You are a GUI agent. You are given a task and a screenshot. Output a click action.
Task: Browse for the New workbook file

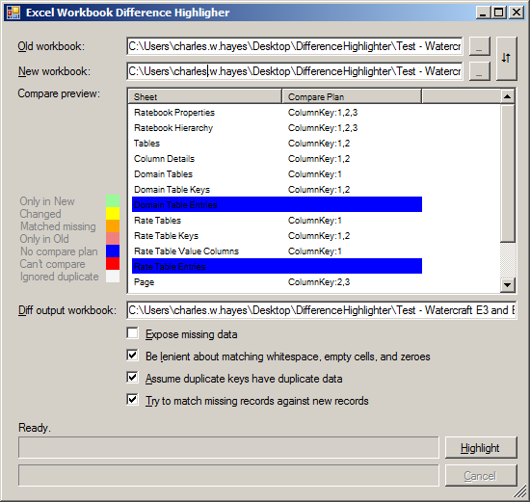pyautogui.click(x=479, y=71)
